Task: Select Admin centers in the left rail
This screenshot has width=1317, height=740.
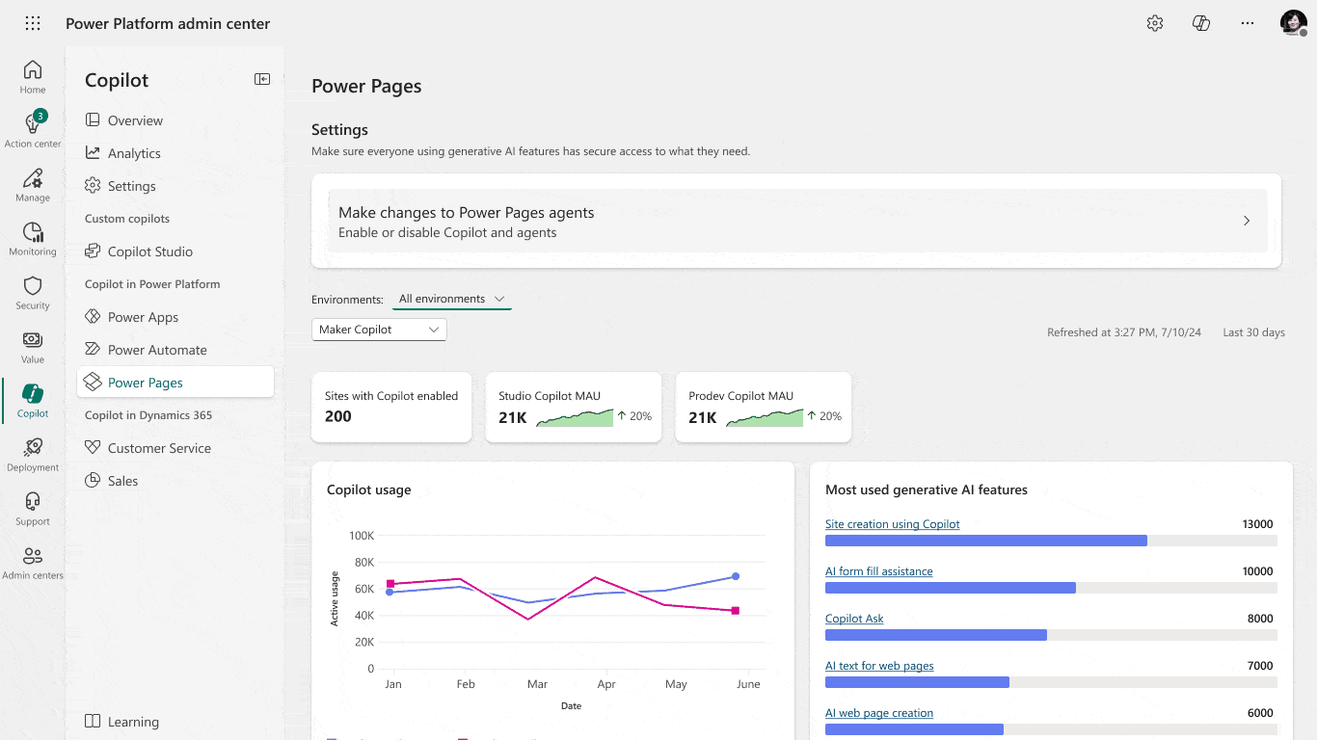Action: (x=32, y=559)
